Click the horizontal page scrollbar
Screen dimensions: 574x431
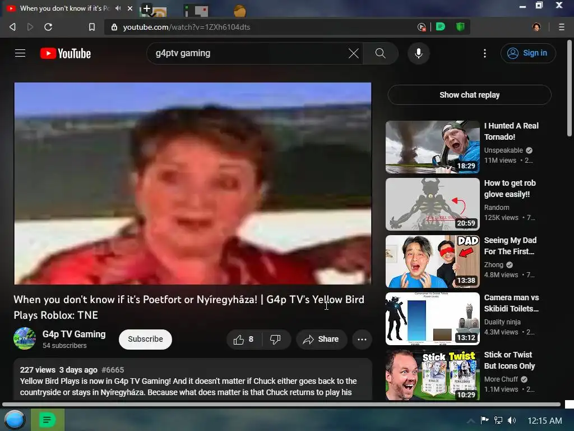pos(281,405)
